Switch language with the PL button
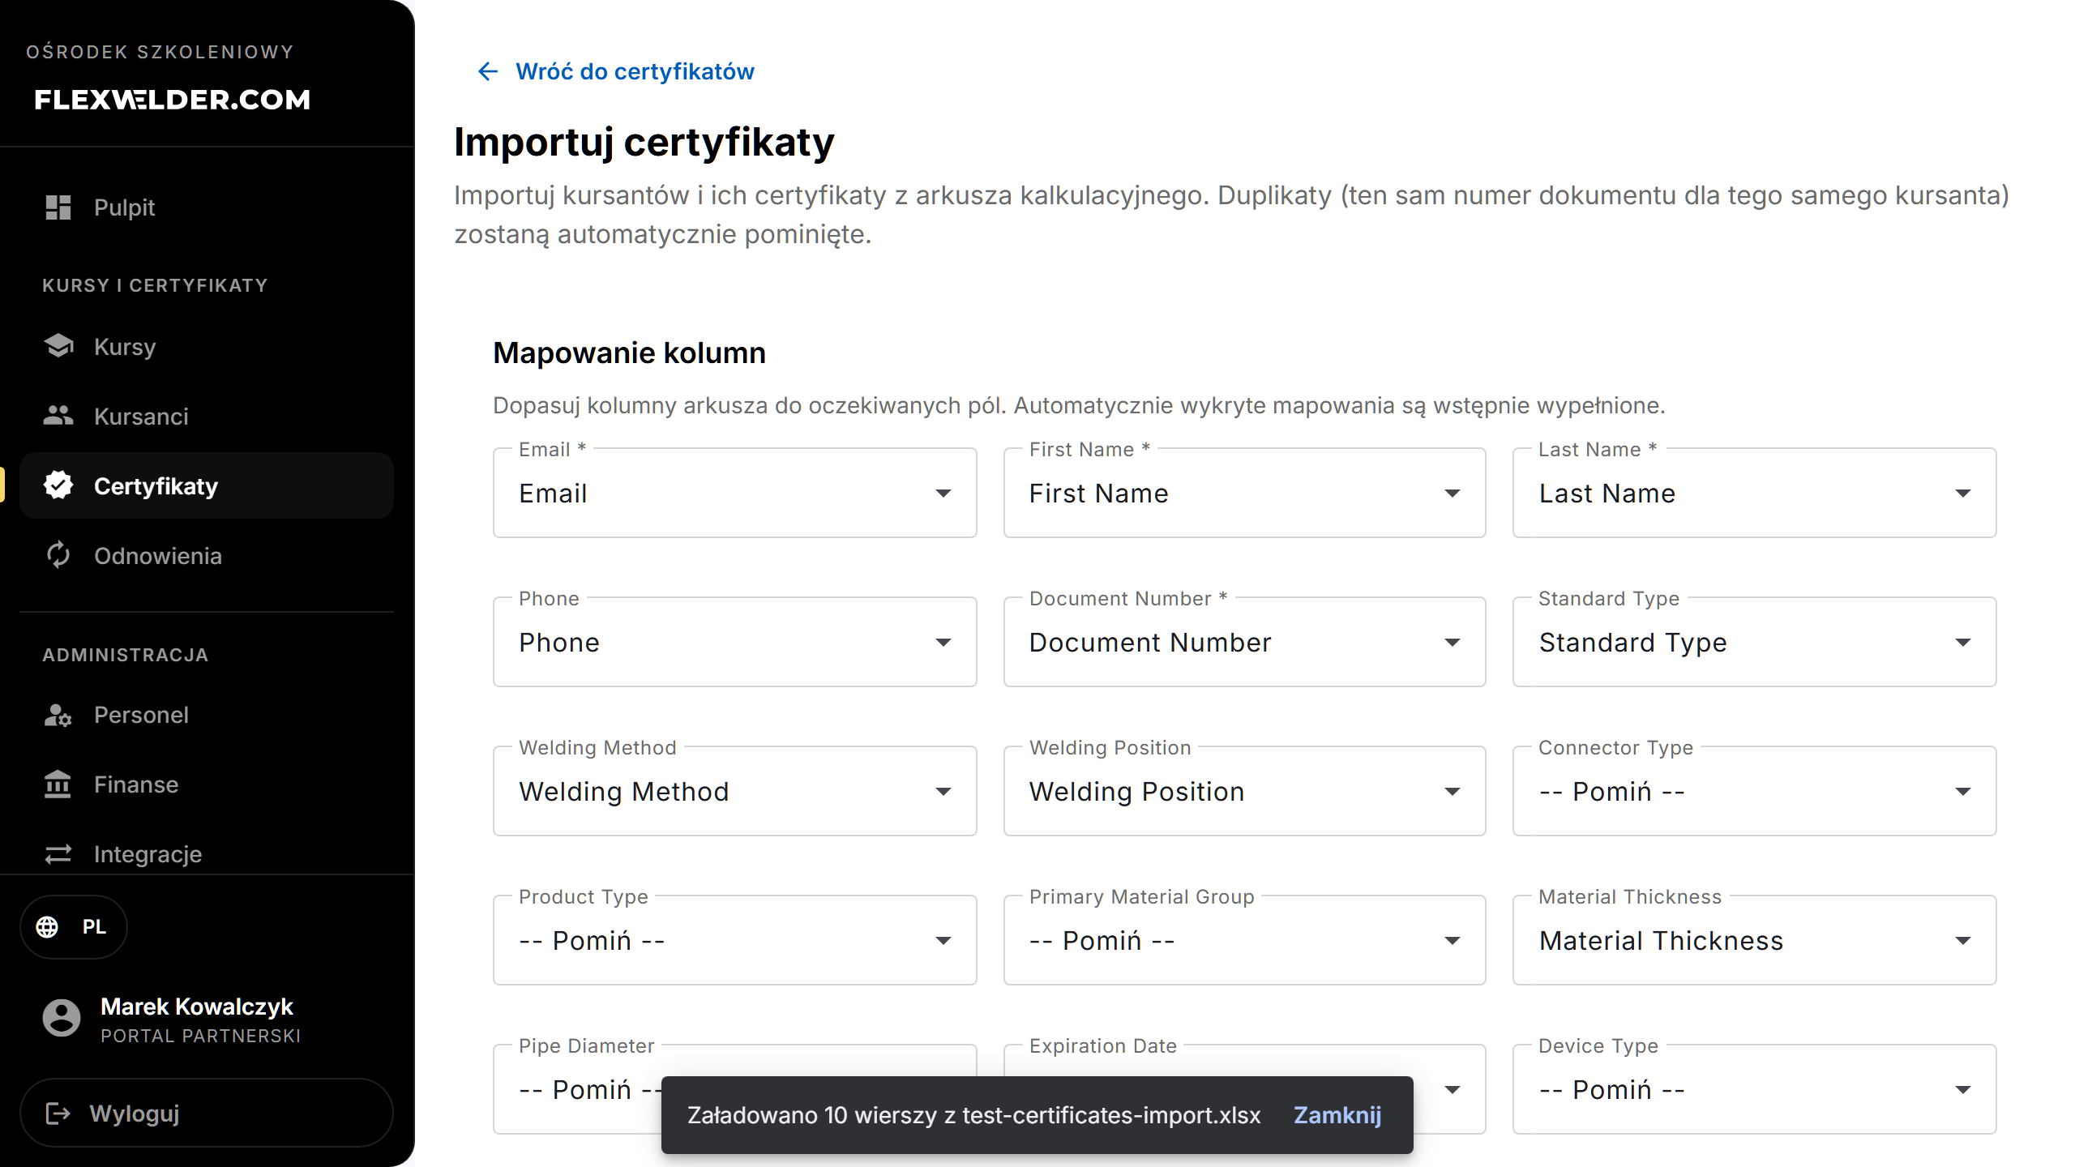Image resolution: width=2075 pixels, height=1167 pixels. [74, 926]
